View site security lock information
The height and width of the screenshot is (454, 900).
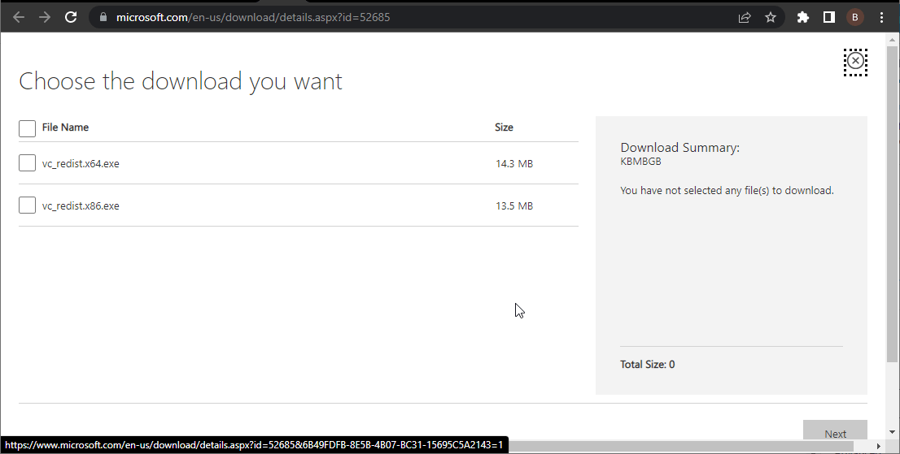click(103, 17)
